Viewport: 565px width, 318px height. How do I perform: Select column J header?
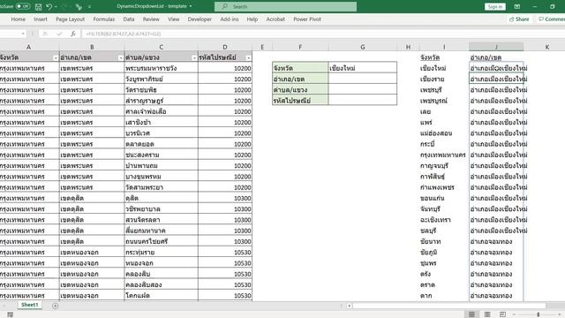point(496,47)
